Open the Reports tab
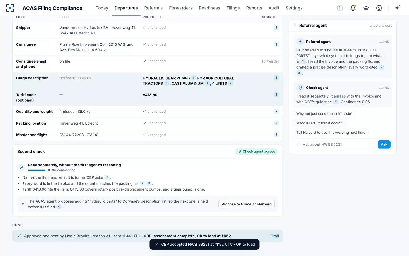 click(254, 8)
